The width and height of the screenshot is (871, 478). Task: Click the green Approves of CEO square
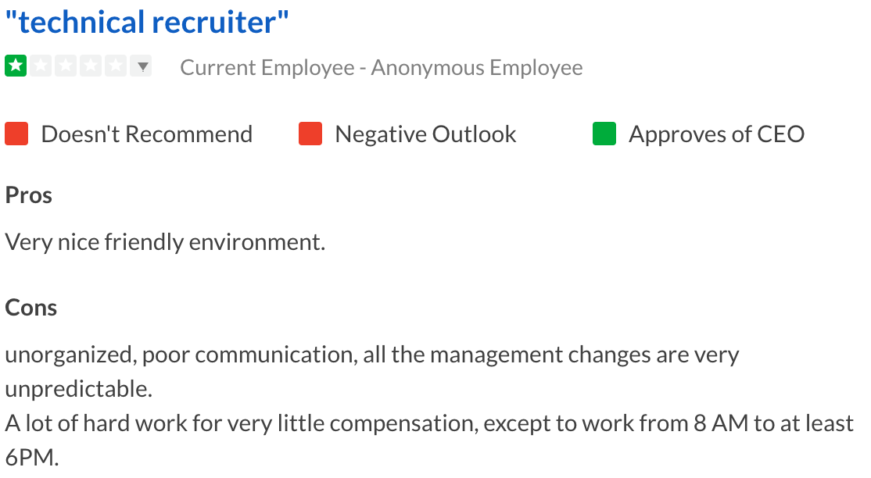point(604,134)
